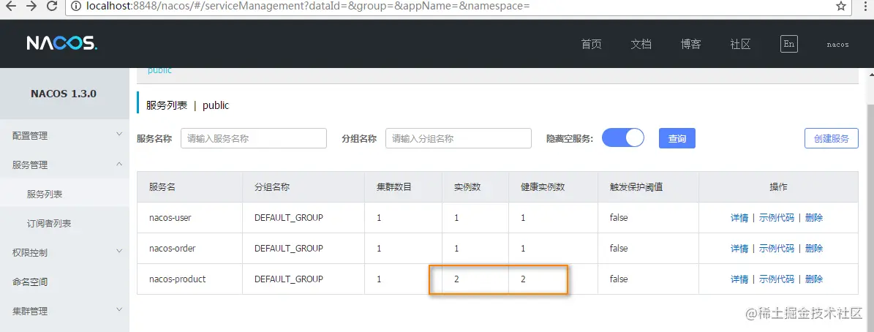The height and width of the screenshot is (332, 874).
Task: Expand 集群管理 sidebar menu
Action: pyautogui.click(x=64, y=311)
